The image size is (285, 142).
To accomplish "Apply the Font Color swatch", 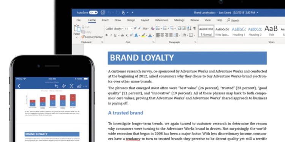I will (x=150, y=35).
